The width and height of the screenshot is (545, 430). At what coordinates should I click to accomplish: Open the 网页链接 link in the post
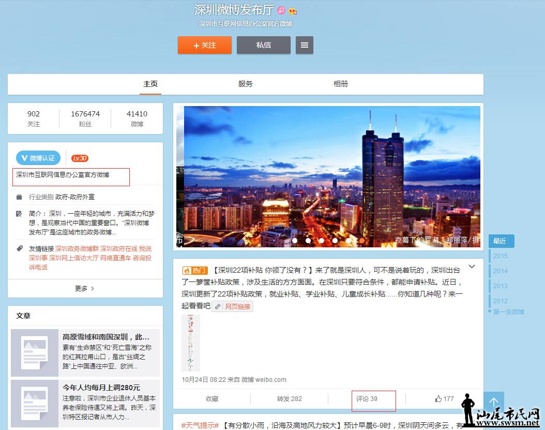click(x=237, y=306)
